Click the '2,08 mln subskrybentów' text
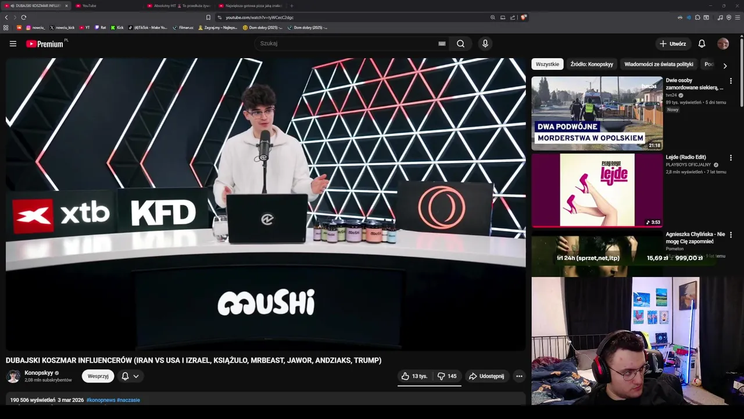 (48, 380)
